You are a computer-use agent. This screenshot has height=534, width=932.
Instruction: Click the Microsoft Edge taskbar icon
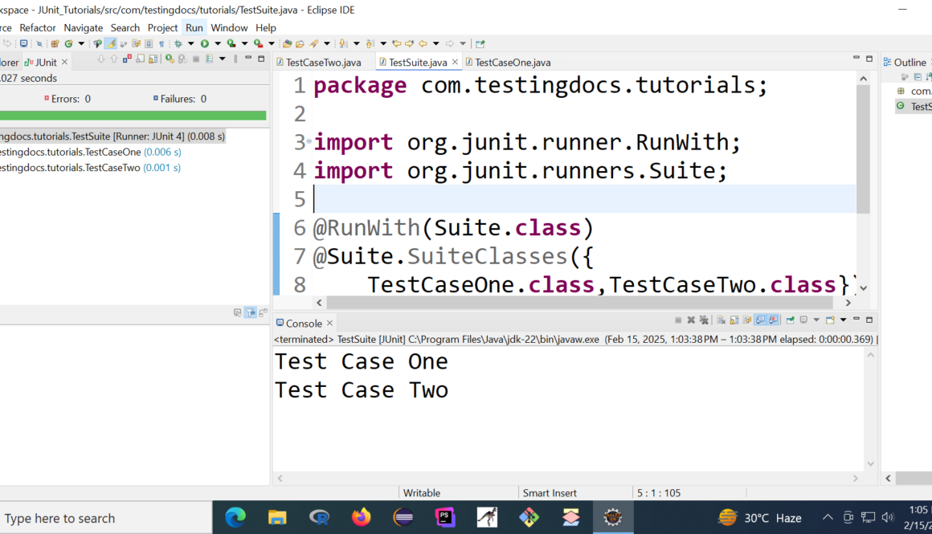pyautogui.click(x=235, y=518)
